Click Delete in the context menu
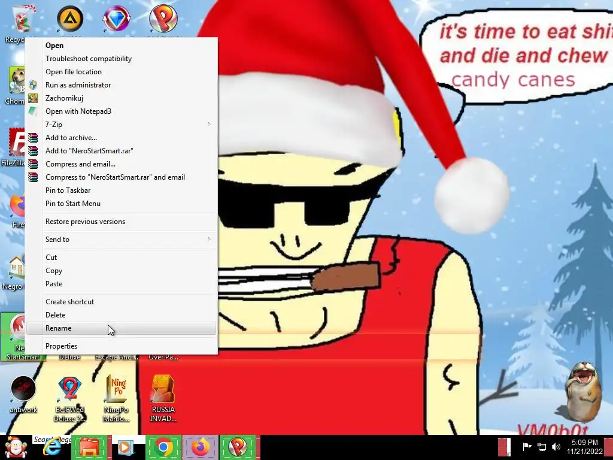The height and width of the screenshot is (460, 613). tap(121, 315)
